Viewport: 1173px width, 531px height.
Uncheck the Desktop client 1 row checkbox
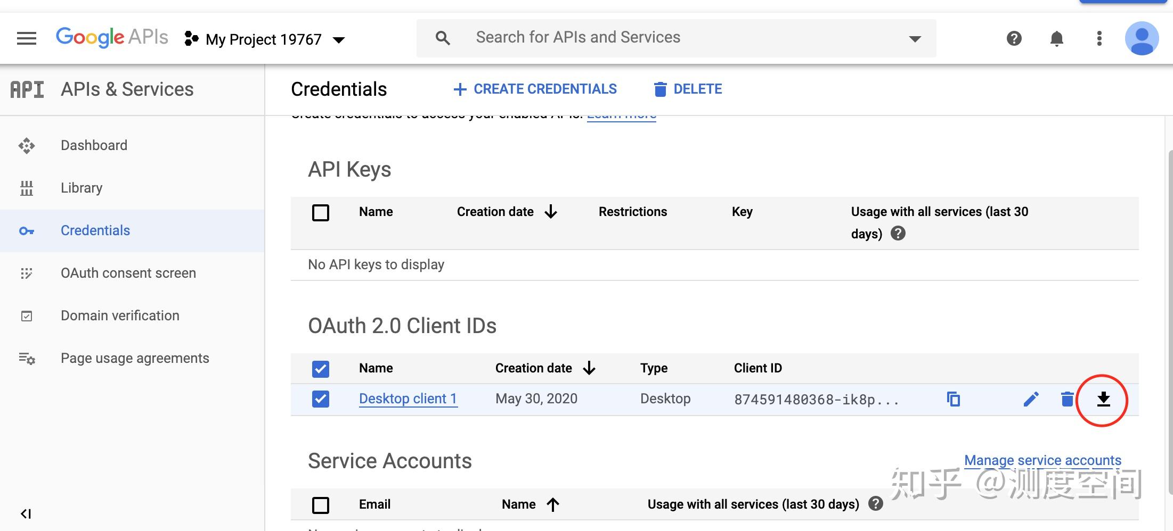321,399
